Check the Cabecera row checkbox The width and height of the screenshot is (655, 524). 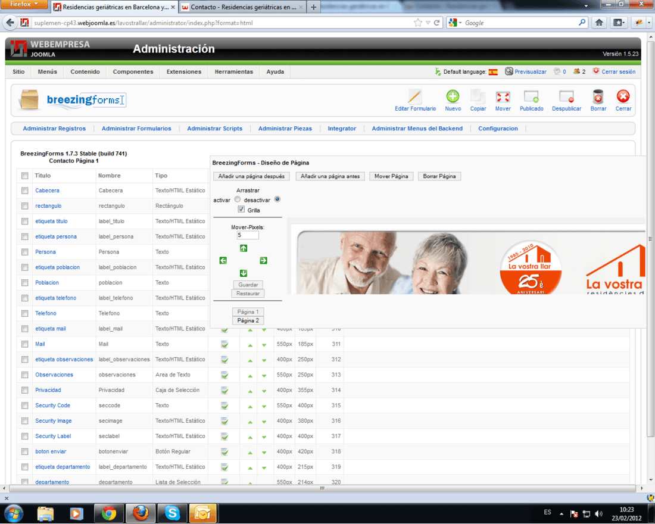[x=24, y=191]
